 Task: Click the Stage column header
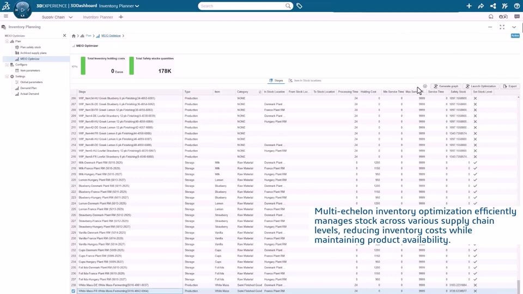(130, 91)
